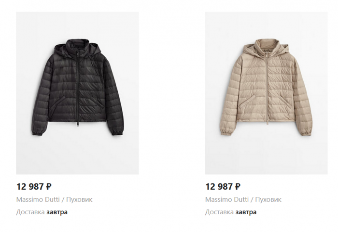
Task: Open Massimo Dutti brand under beige jacket
Action: click(227, 200)
